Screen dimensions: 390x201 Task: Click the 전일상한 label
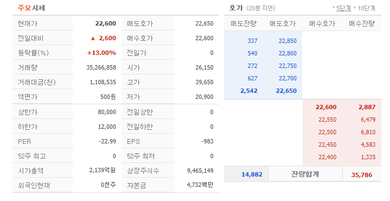pyautogui.click(x=140, y=112)
